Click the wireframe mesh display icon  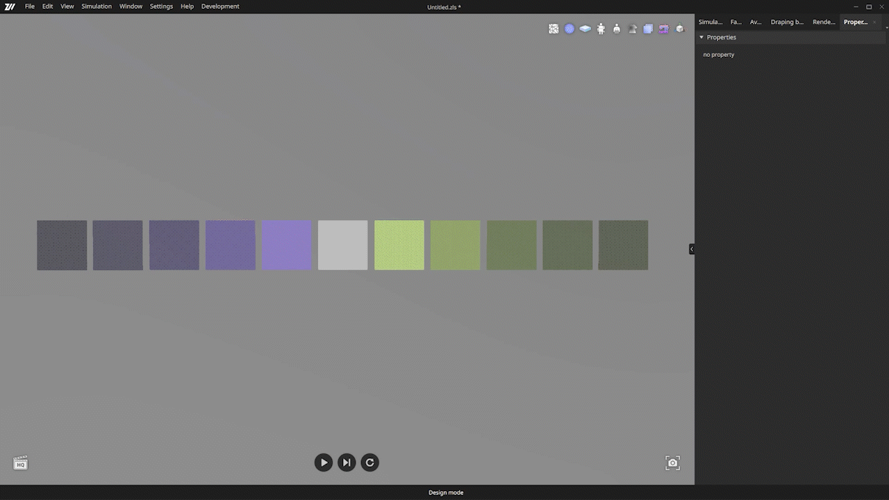pos(554,29)
